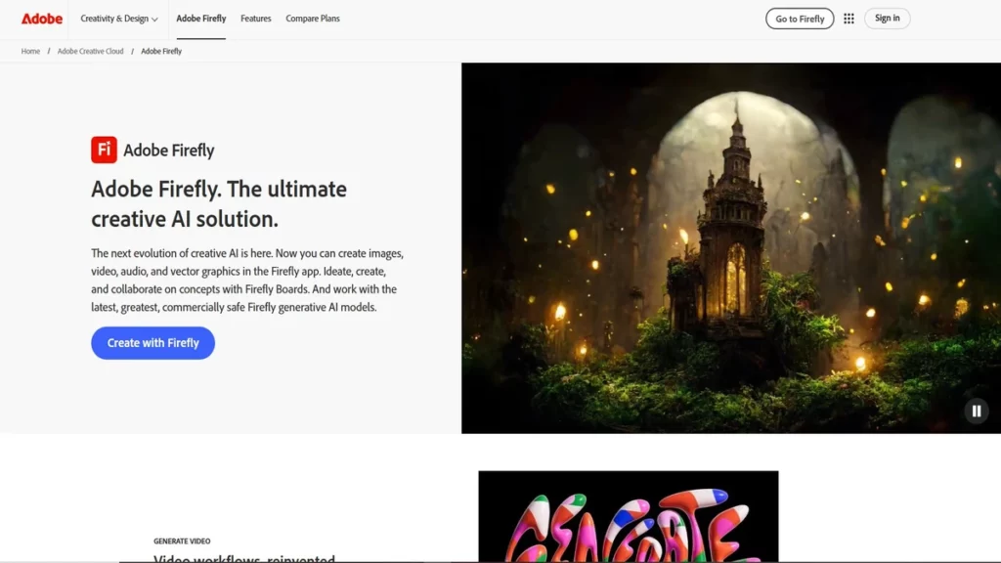Click the fairy tower hero video
The height and width of the screenshot is (563, 1001).
(731, 247)
